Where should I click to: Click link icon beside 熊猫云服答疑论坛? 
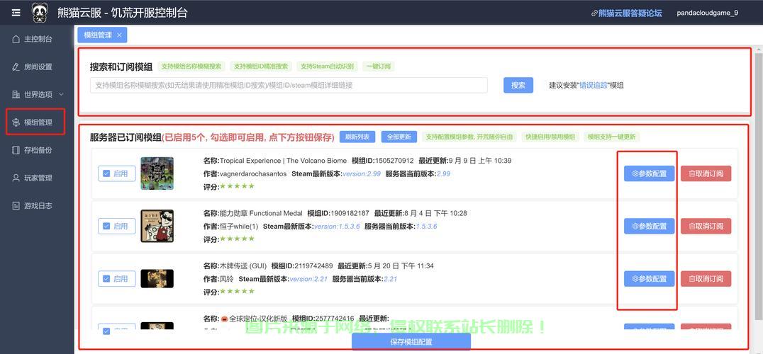click(594, 13)
